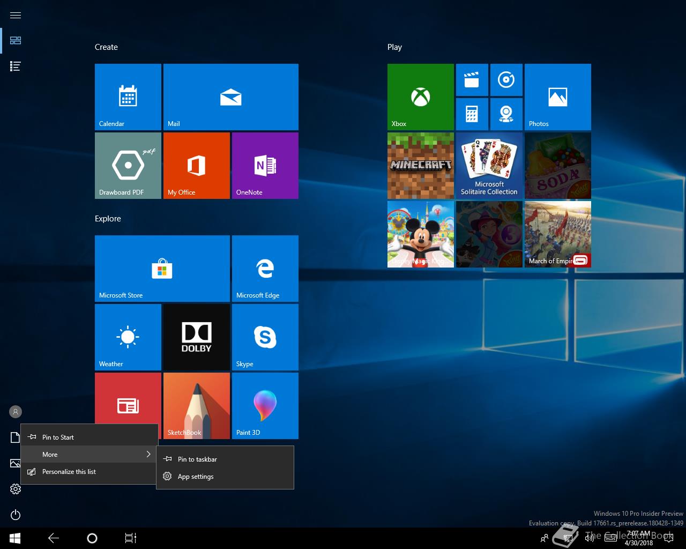Open Cortana circle on taskbar
Viewport: 686px width, 549px height.
[x=92, y=538]
